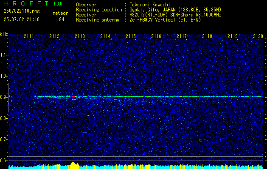The width and height of the screenshot is (267, 169).
Task: Click the 2111 time axis label
Action: tap(29, 36)
